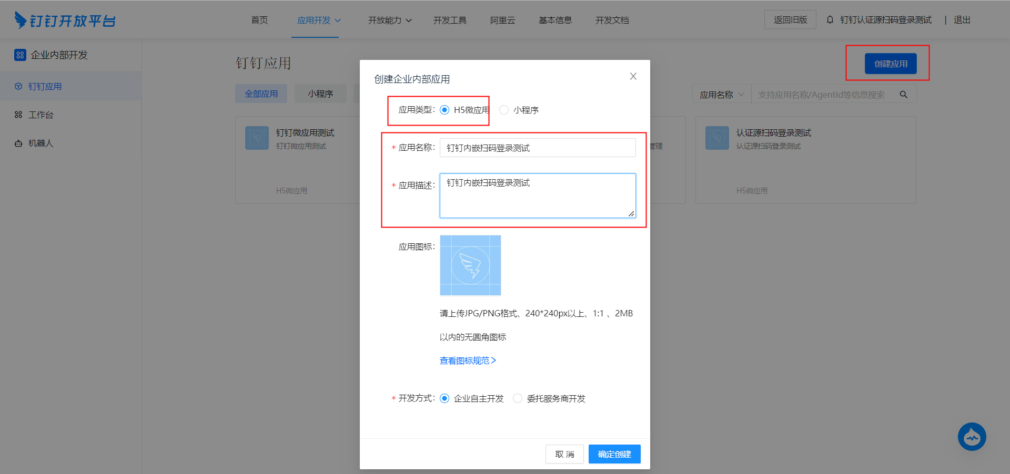Screen dimensions: 1010x474
Task: Select the H5微应用 radio button
Action: (x=445, y=110)
